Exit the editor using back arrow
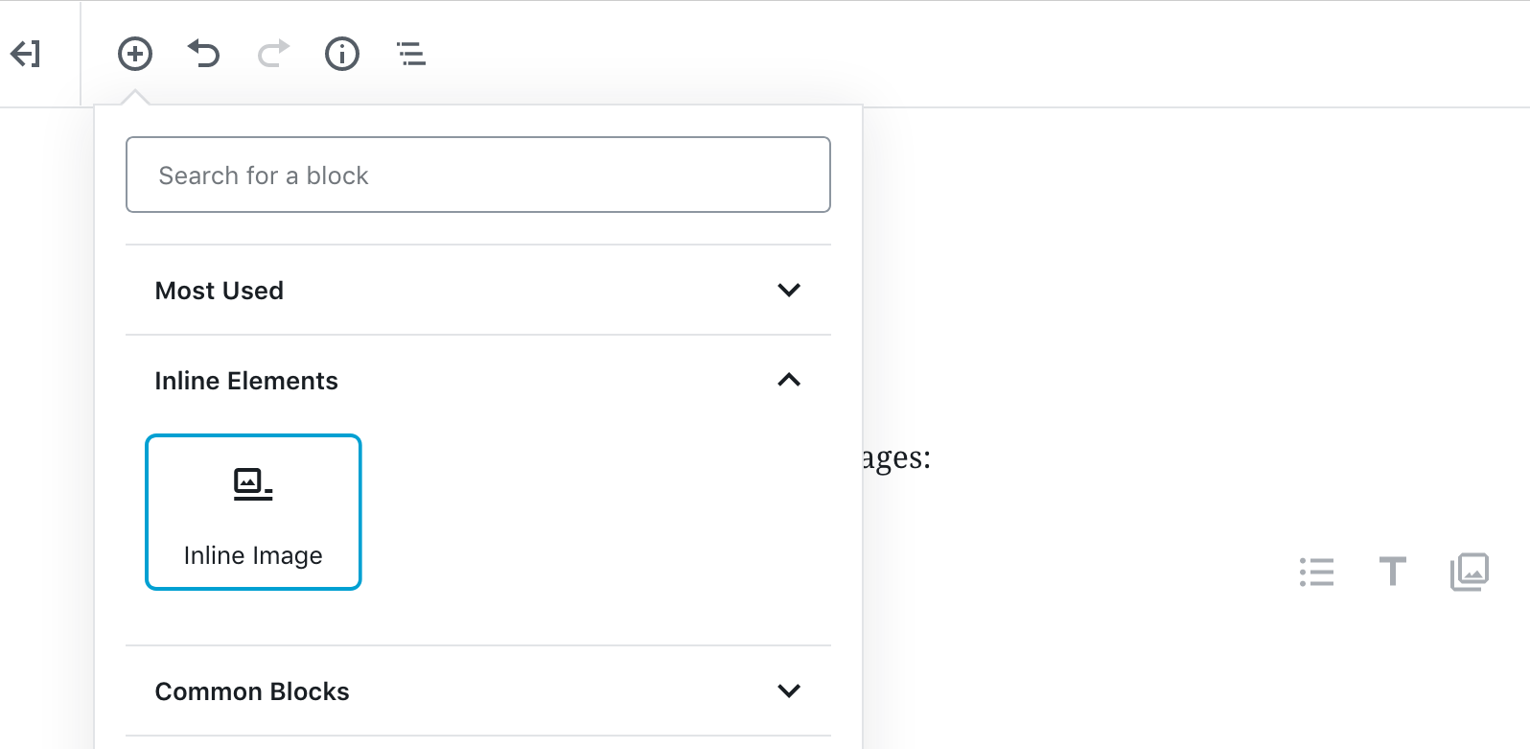 pyautogui.click(x=26, y=54)
